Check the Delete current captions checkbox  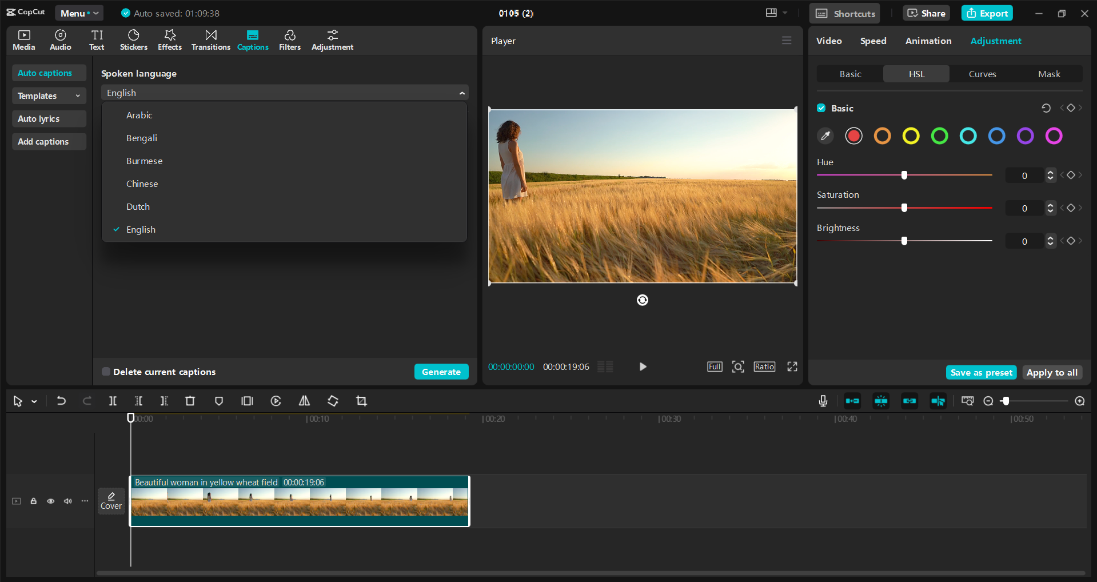tap(106, 372)
